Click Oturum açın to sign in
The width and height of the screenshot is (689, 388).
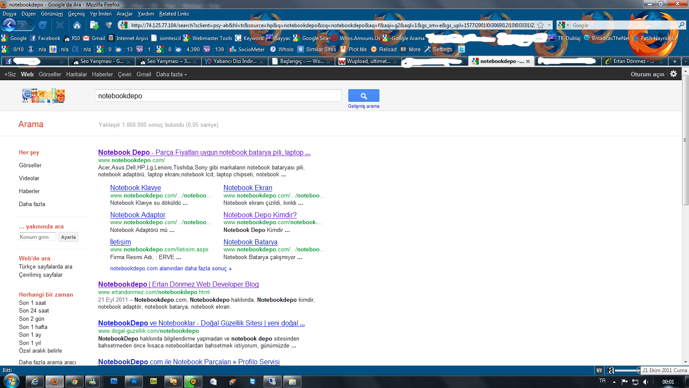(x=647, y=74)
